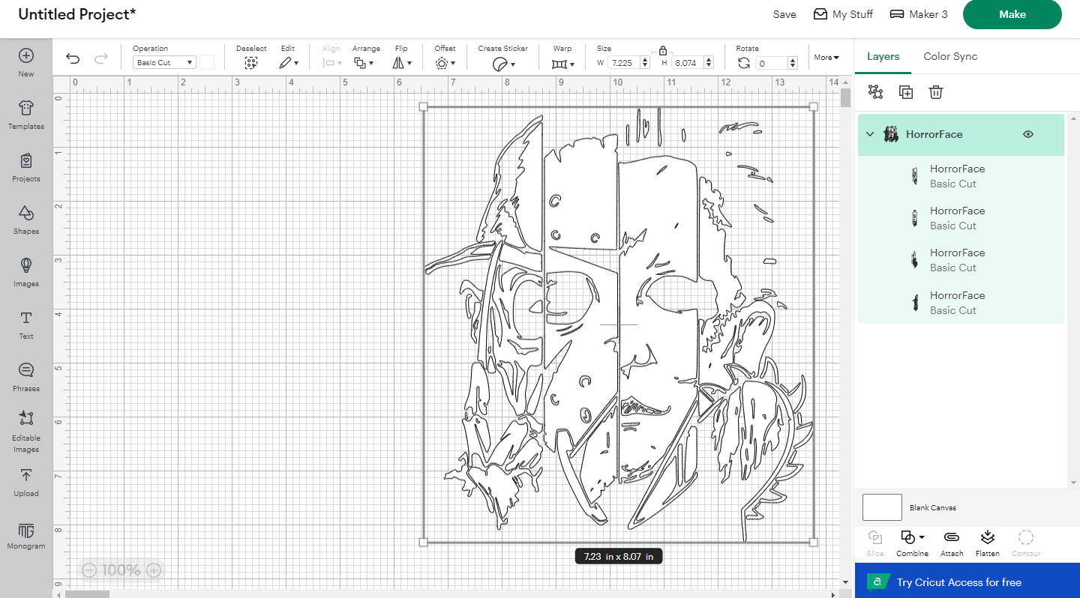
Task: Open the Upload panel
Action: point(26,483)
